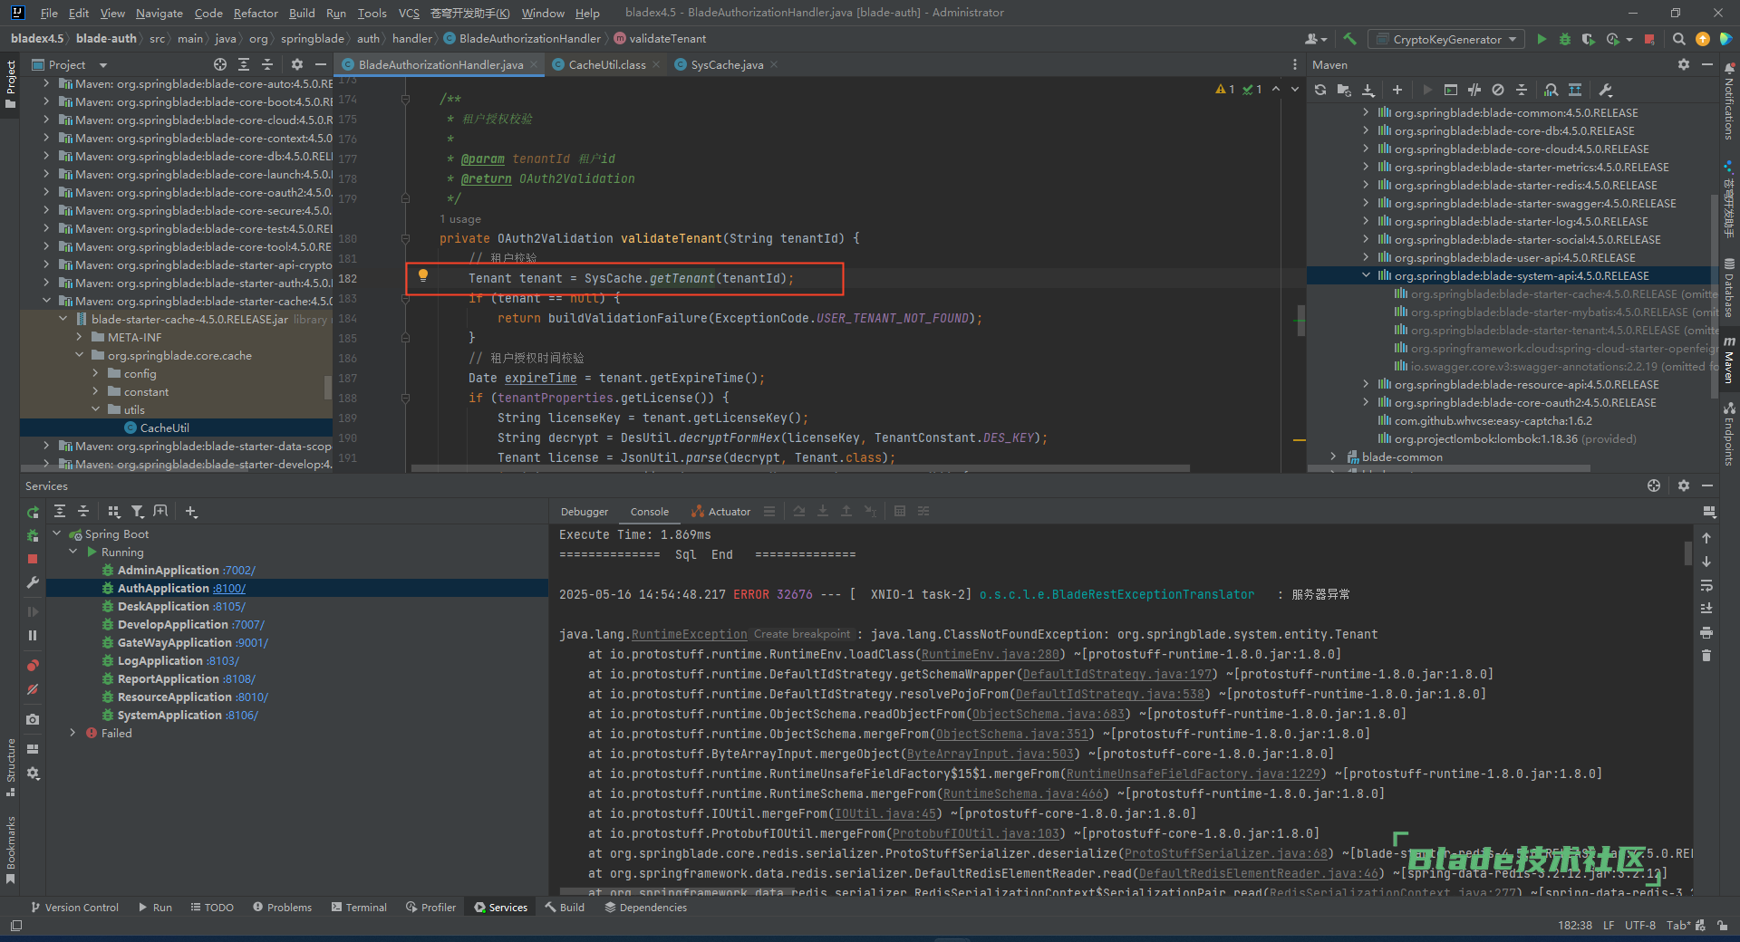Collapse the Running services group

click(73, 552)
